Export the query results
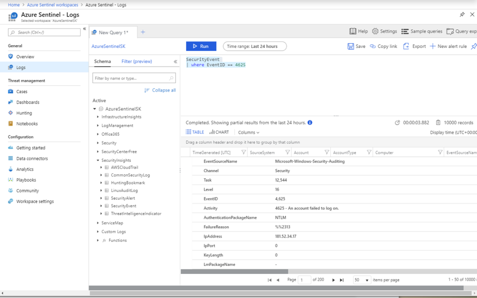 (414, 46)
